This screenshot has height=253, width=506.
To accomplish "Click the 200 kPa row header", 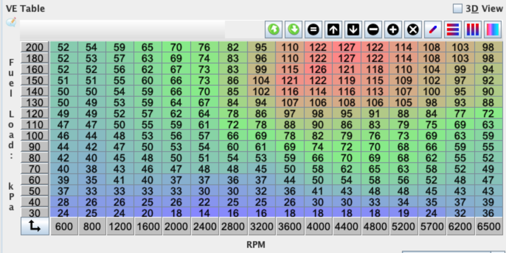I will [x=35, y=47].
